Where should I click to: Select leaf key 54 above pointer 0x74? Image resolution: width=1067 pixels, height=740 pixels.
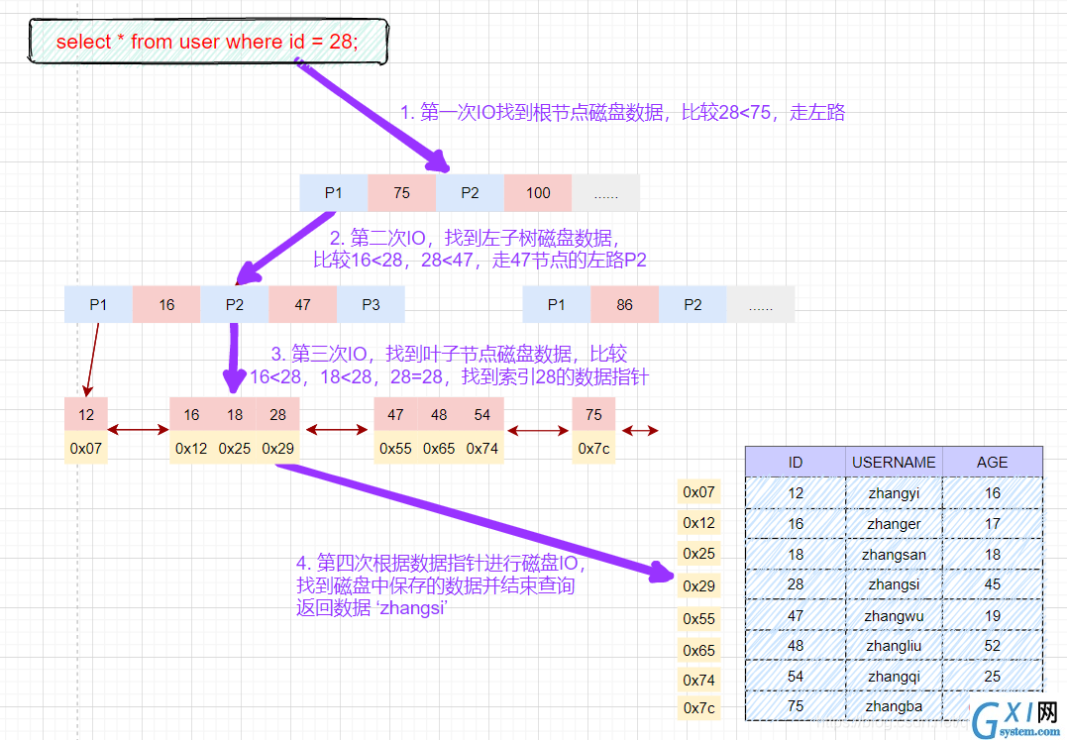[481, 414]
